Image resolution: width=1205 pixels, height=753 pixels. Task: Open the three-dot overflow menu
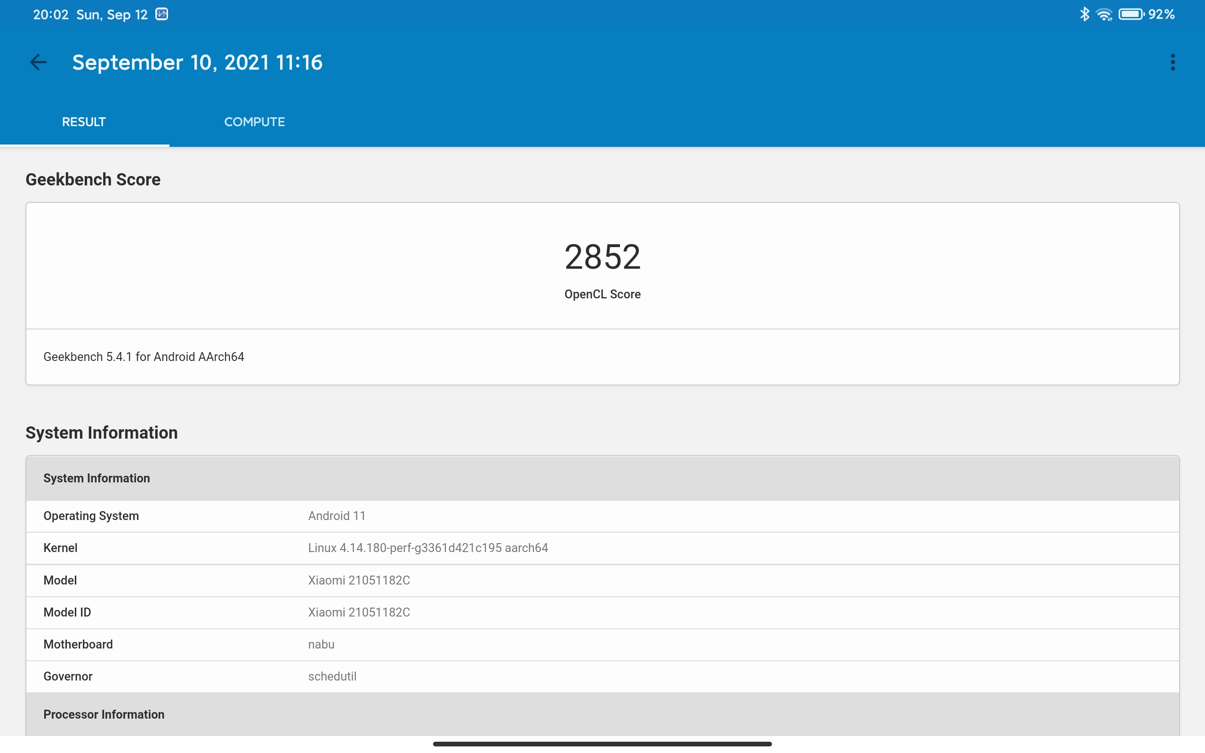coord(1173,62)
